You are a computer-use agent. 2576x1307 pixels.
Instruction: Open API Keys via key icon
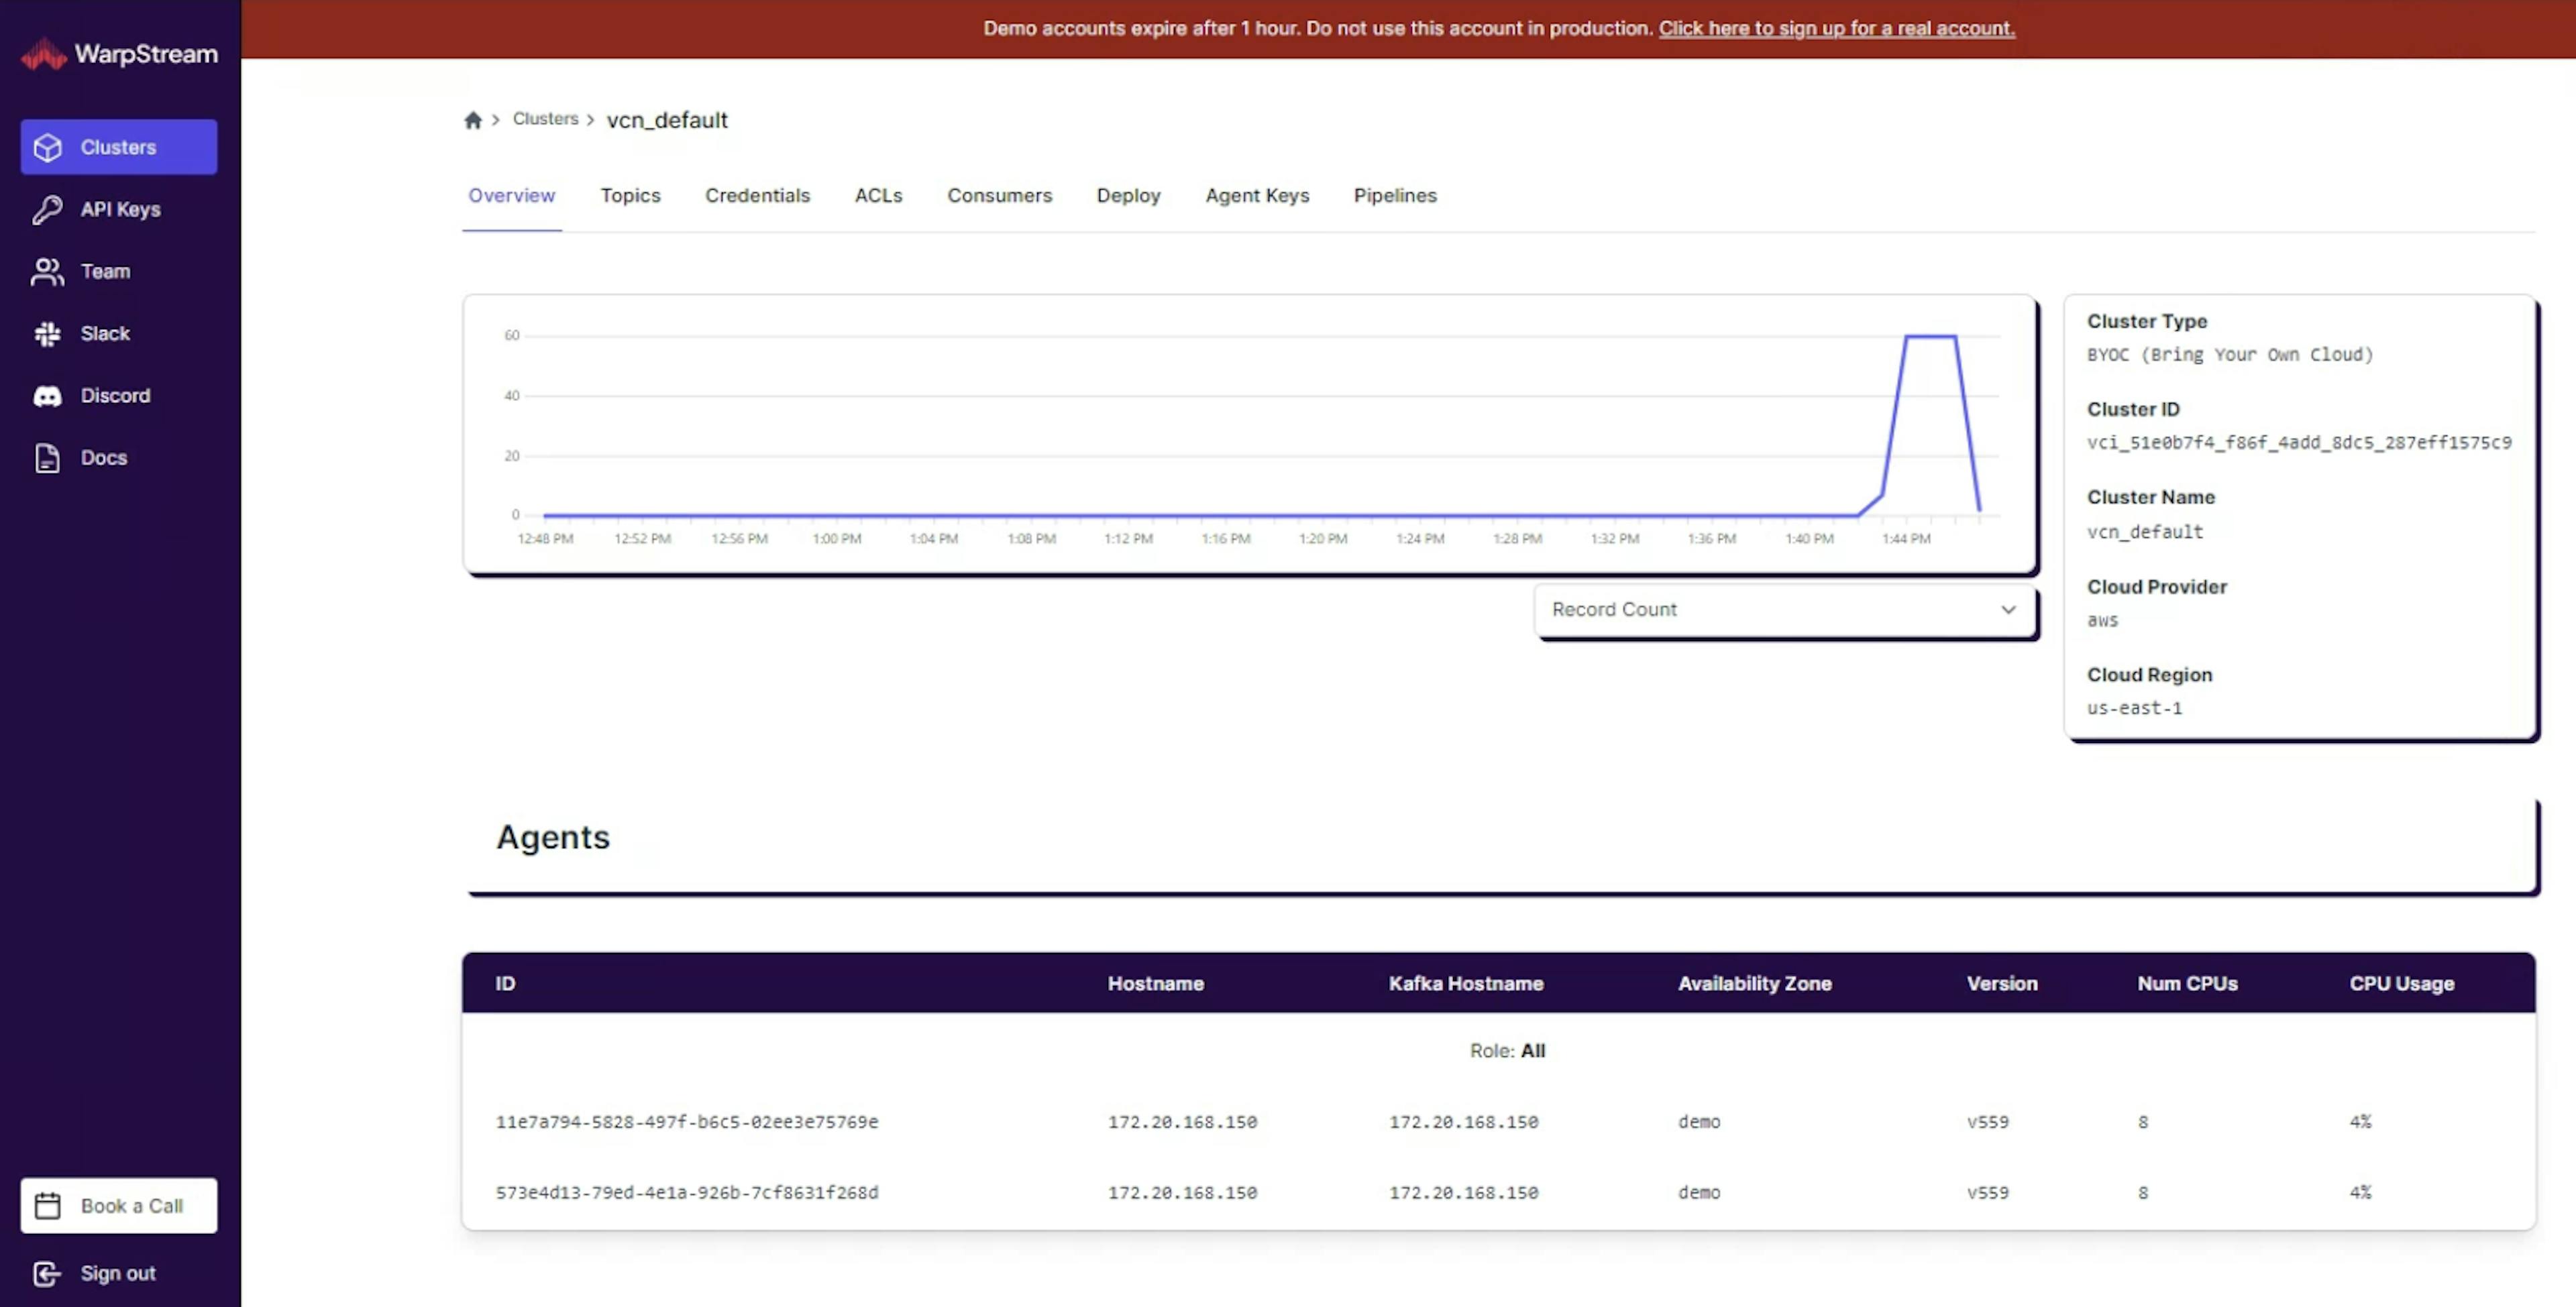coord(47,209)
